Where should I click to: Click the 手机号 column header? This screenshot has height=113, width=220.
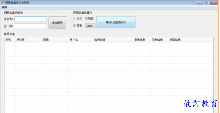[x=29, y=40]
